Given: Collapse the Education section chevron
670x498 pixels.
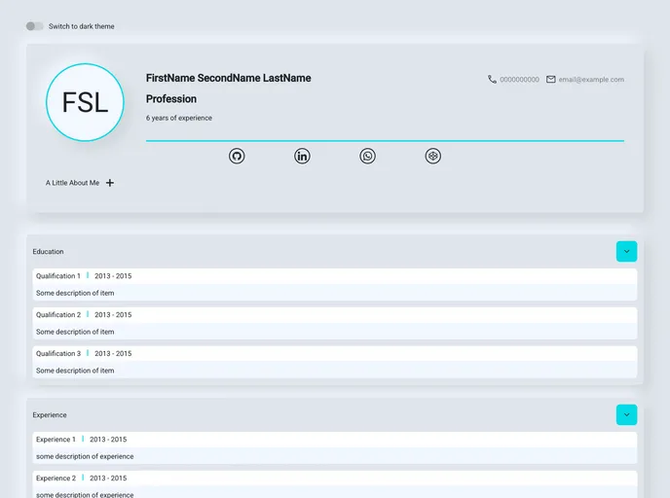Looking at the screenshot, I should [x=626, y=252].
